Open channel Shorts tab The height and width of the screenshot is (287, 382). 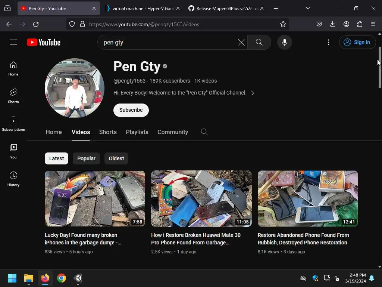pos(108,132)
